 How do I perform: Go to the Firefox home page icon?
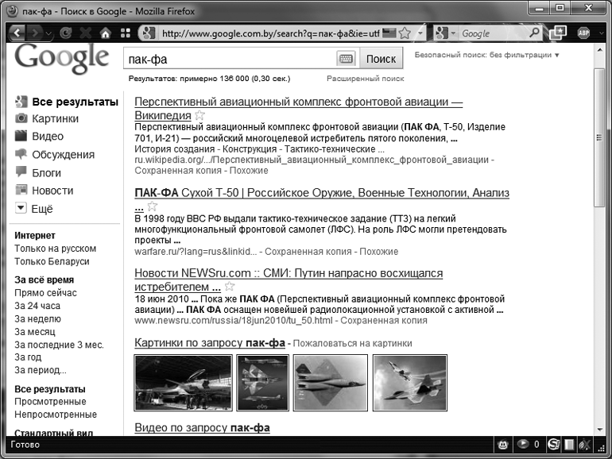(105, 33)
